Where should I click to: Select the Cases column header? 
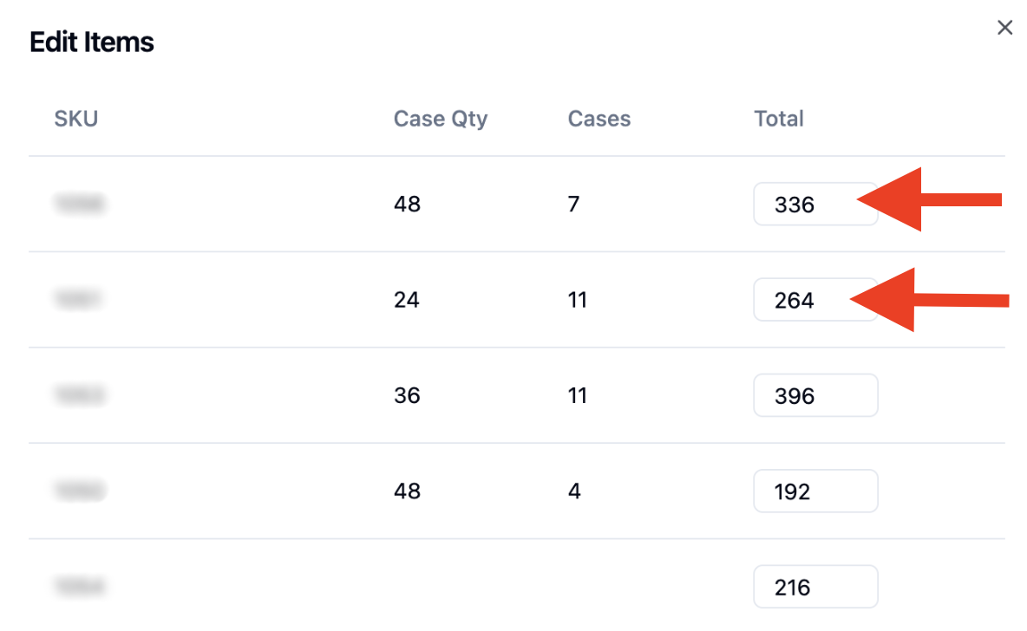(599, 119)
